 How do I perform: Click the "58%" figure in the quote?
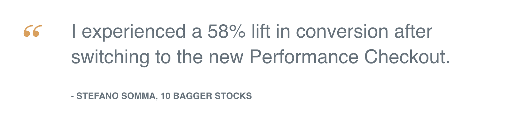(x=227, y=31)
